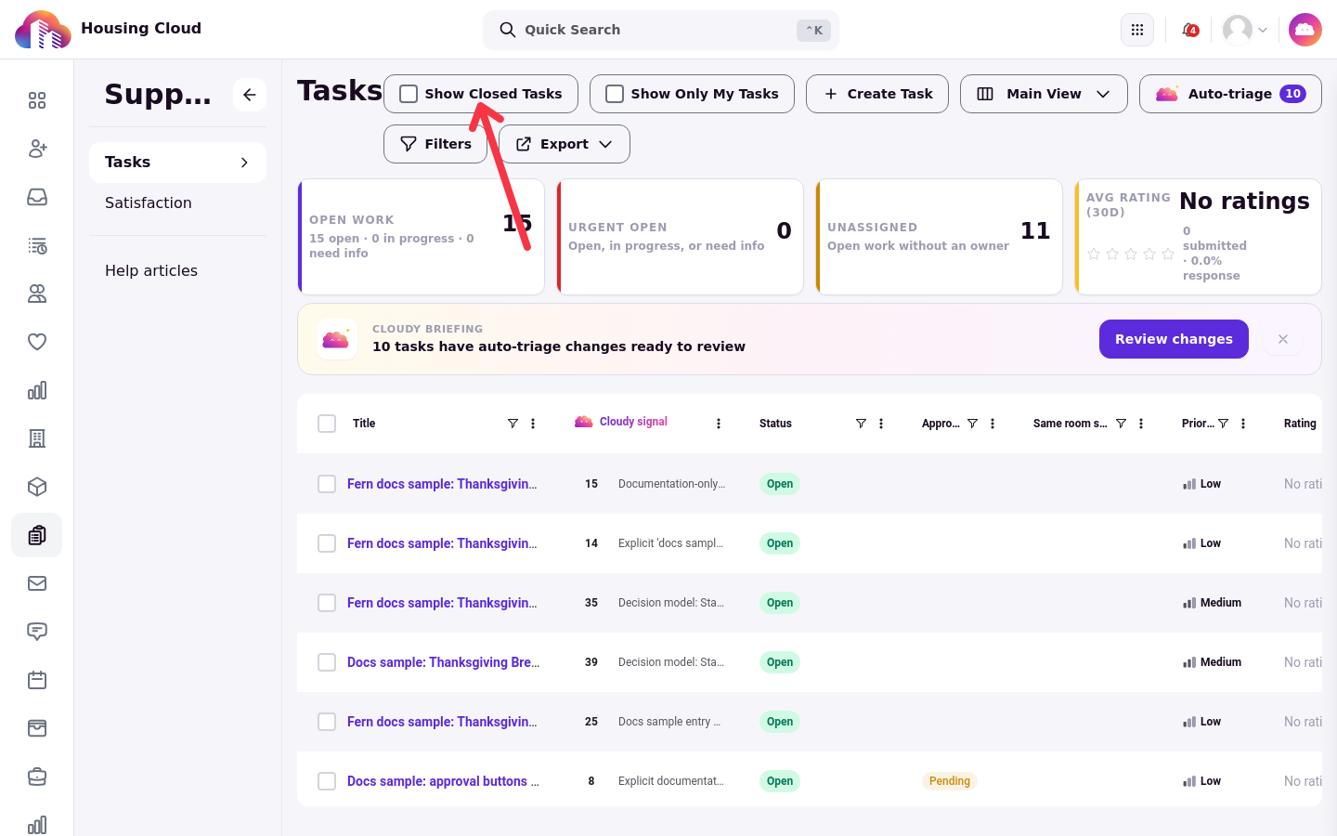Open the notifications bell with badge 4
1337x836 pixels.
click(x=1189, y=30)
